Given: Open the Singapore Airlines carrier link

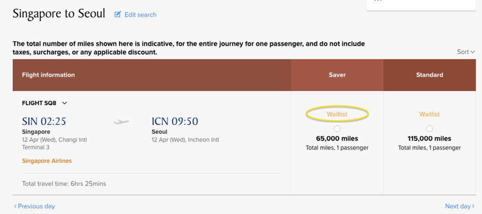Looking at the screenshot, I should pyautogui.click(x=47, y=161).
